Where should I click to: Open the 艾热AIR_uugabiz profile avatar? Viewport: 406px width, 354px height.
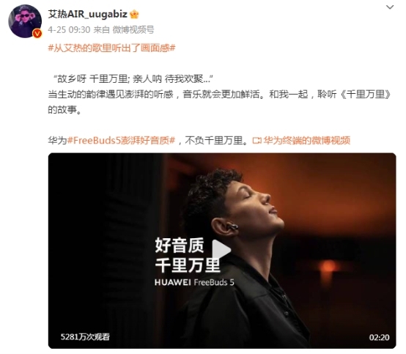25,21
